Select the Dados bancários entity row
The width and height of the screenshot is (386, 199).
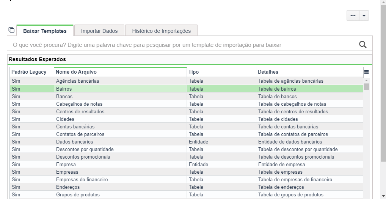(x=187, y=142)
